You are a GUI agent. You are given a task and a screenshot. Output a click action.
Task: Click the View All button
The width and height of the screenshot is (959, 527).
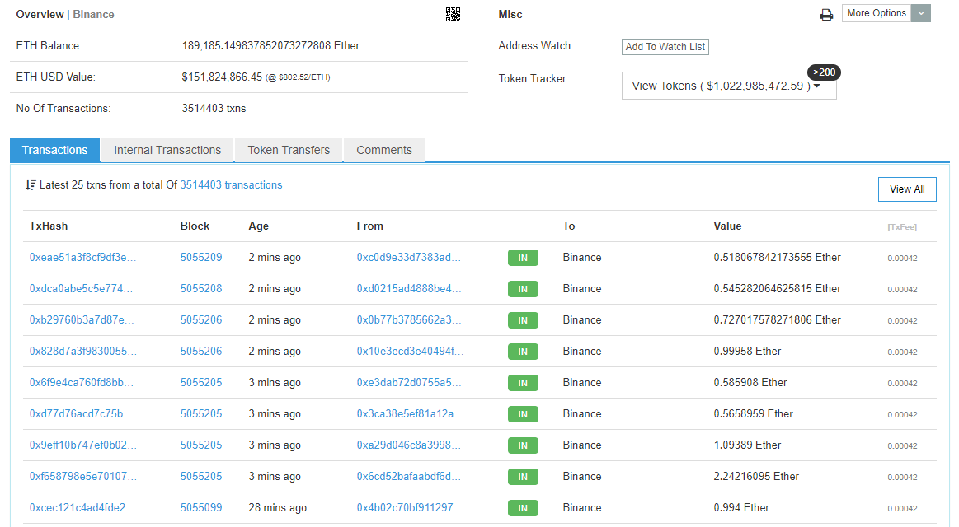907,189
